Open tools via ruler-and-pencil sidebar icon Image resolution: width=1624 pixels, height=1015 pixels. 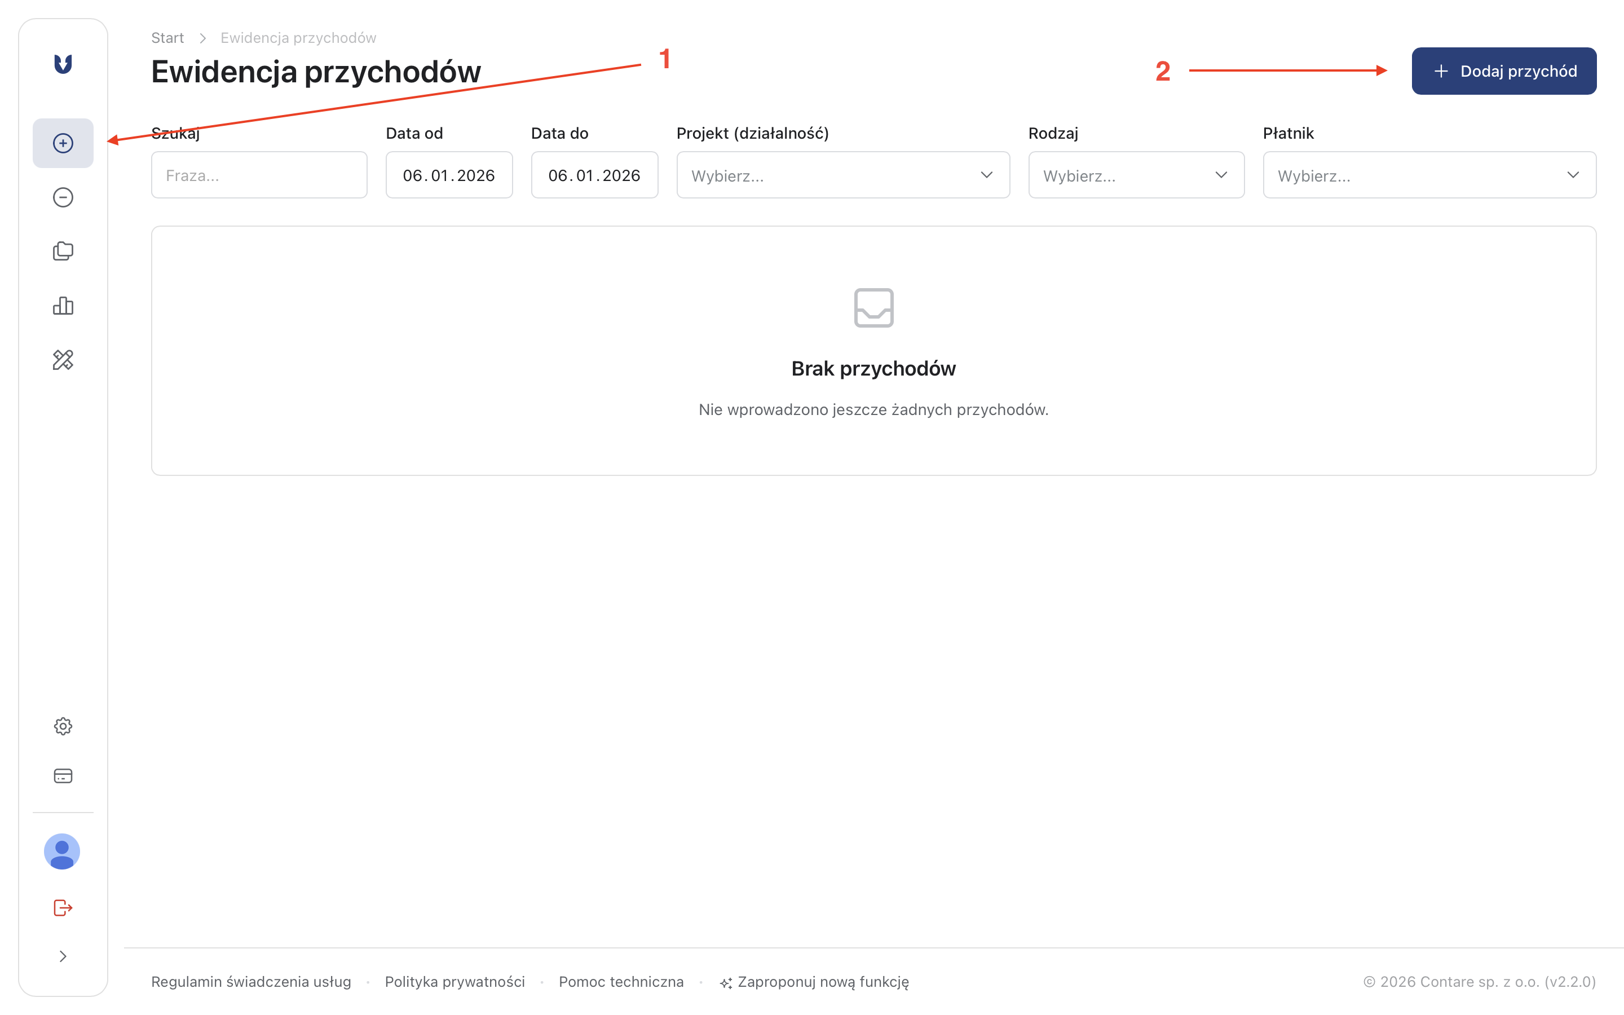tap(63, 360)
